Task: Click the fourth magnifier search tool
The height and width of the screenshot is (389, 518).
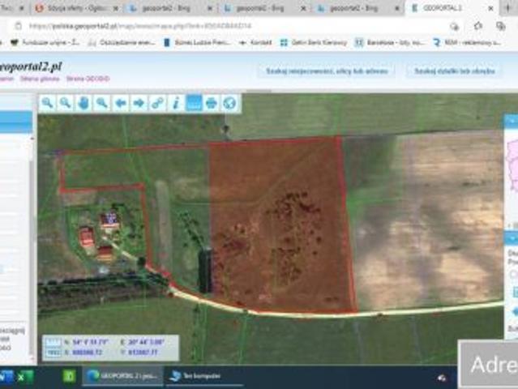Action: (x=102, y=103)
